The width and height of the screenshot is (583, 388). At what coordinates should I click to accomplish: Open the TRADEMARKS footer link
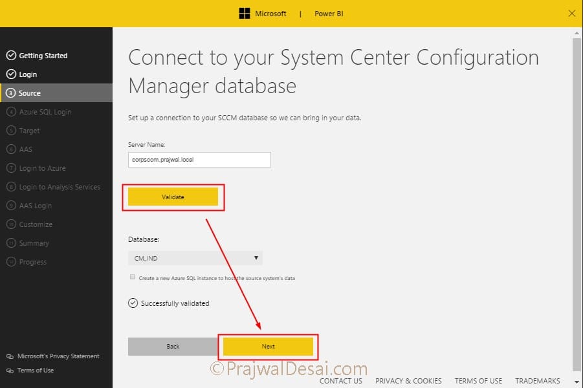(537, 381)
